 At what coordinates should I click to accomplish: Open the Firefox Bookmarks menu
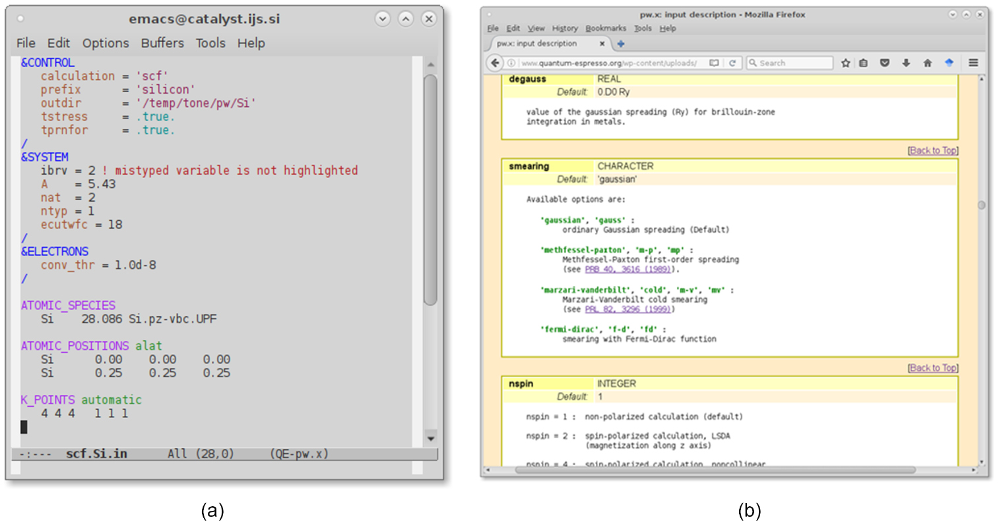[606, 28]
